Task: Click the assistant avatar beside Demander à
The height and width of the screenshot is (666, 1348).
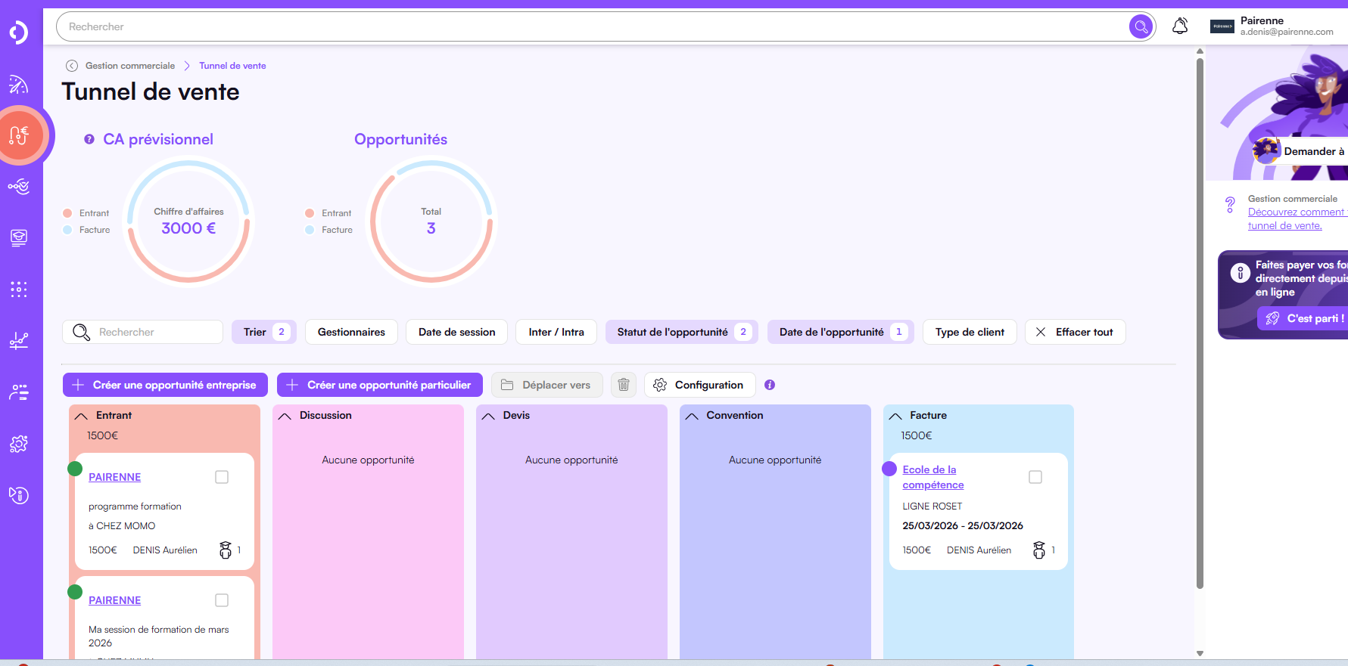Action: pyautogui.click(x=1266, y=150)
